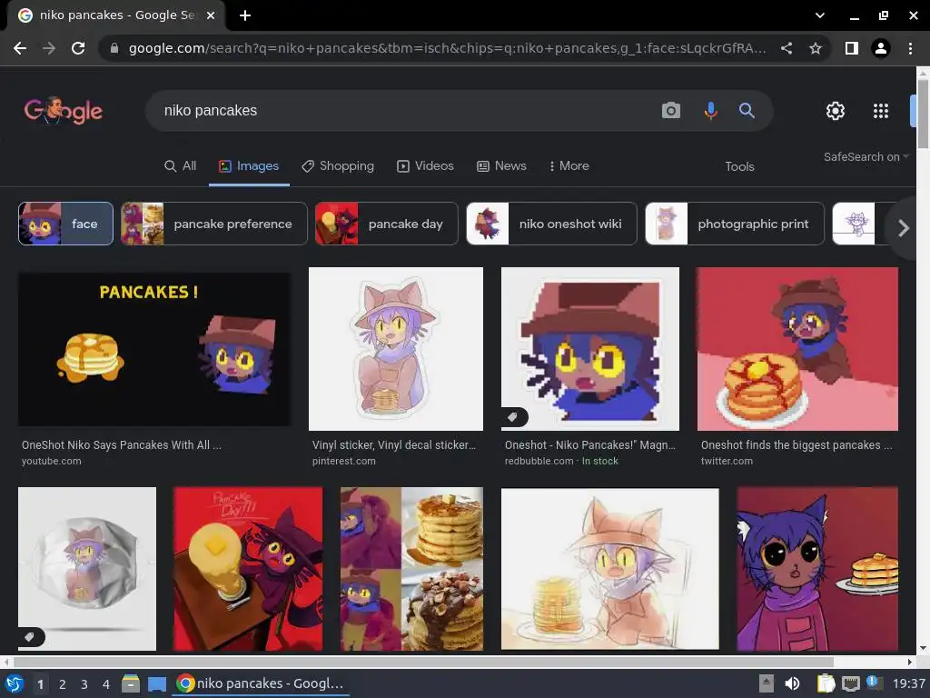This screenshot has width=930, height=698.
Task: Click the horizontal scrollbar at the bottom
Action: (424, 662)
